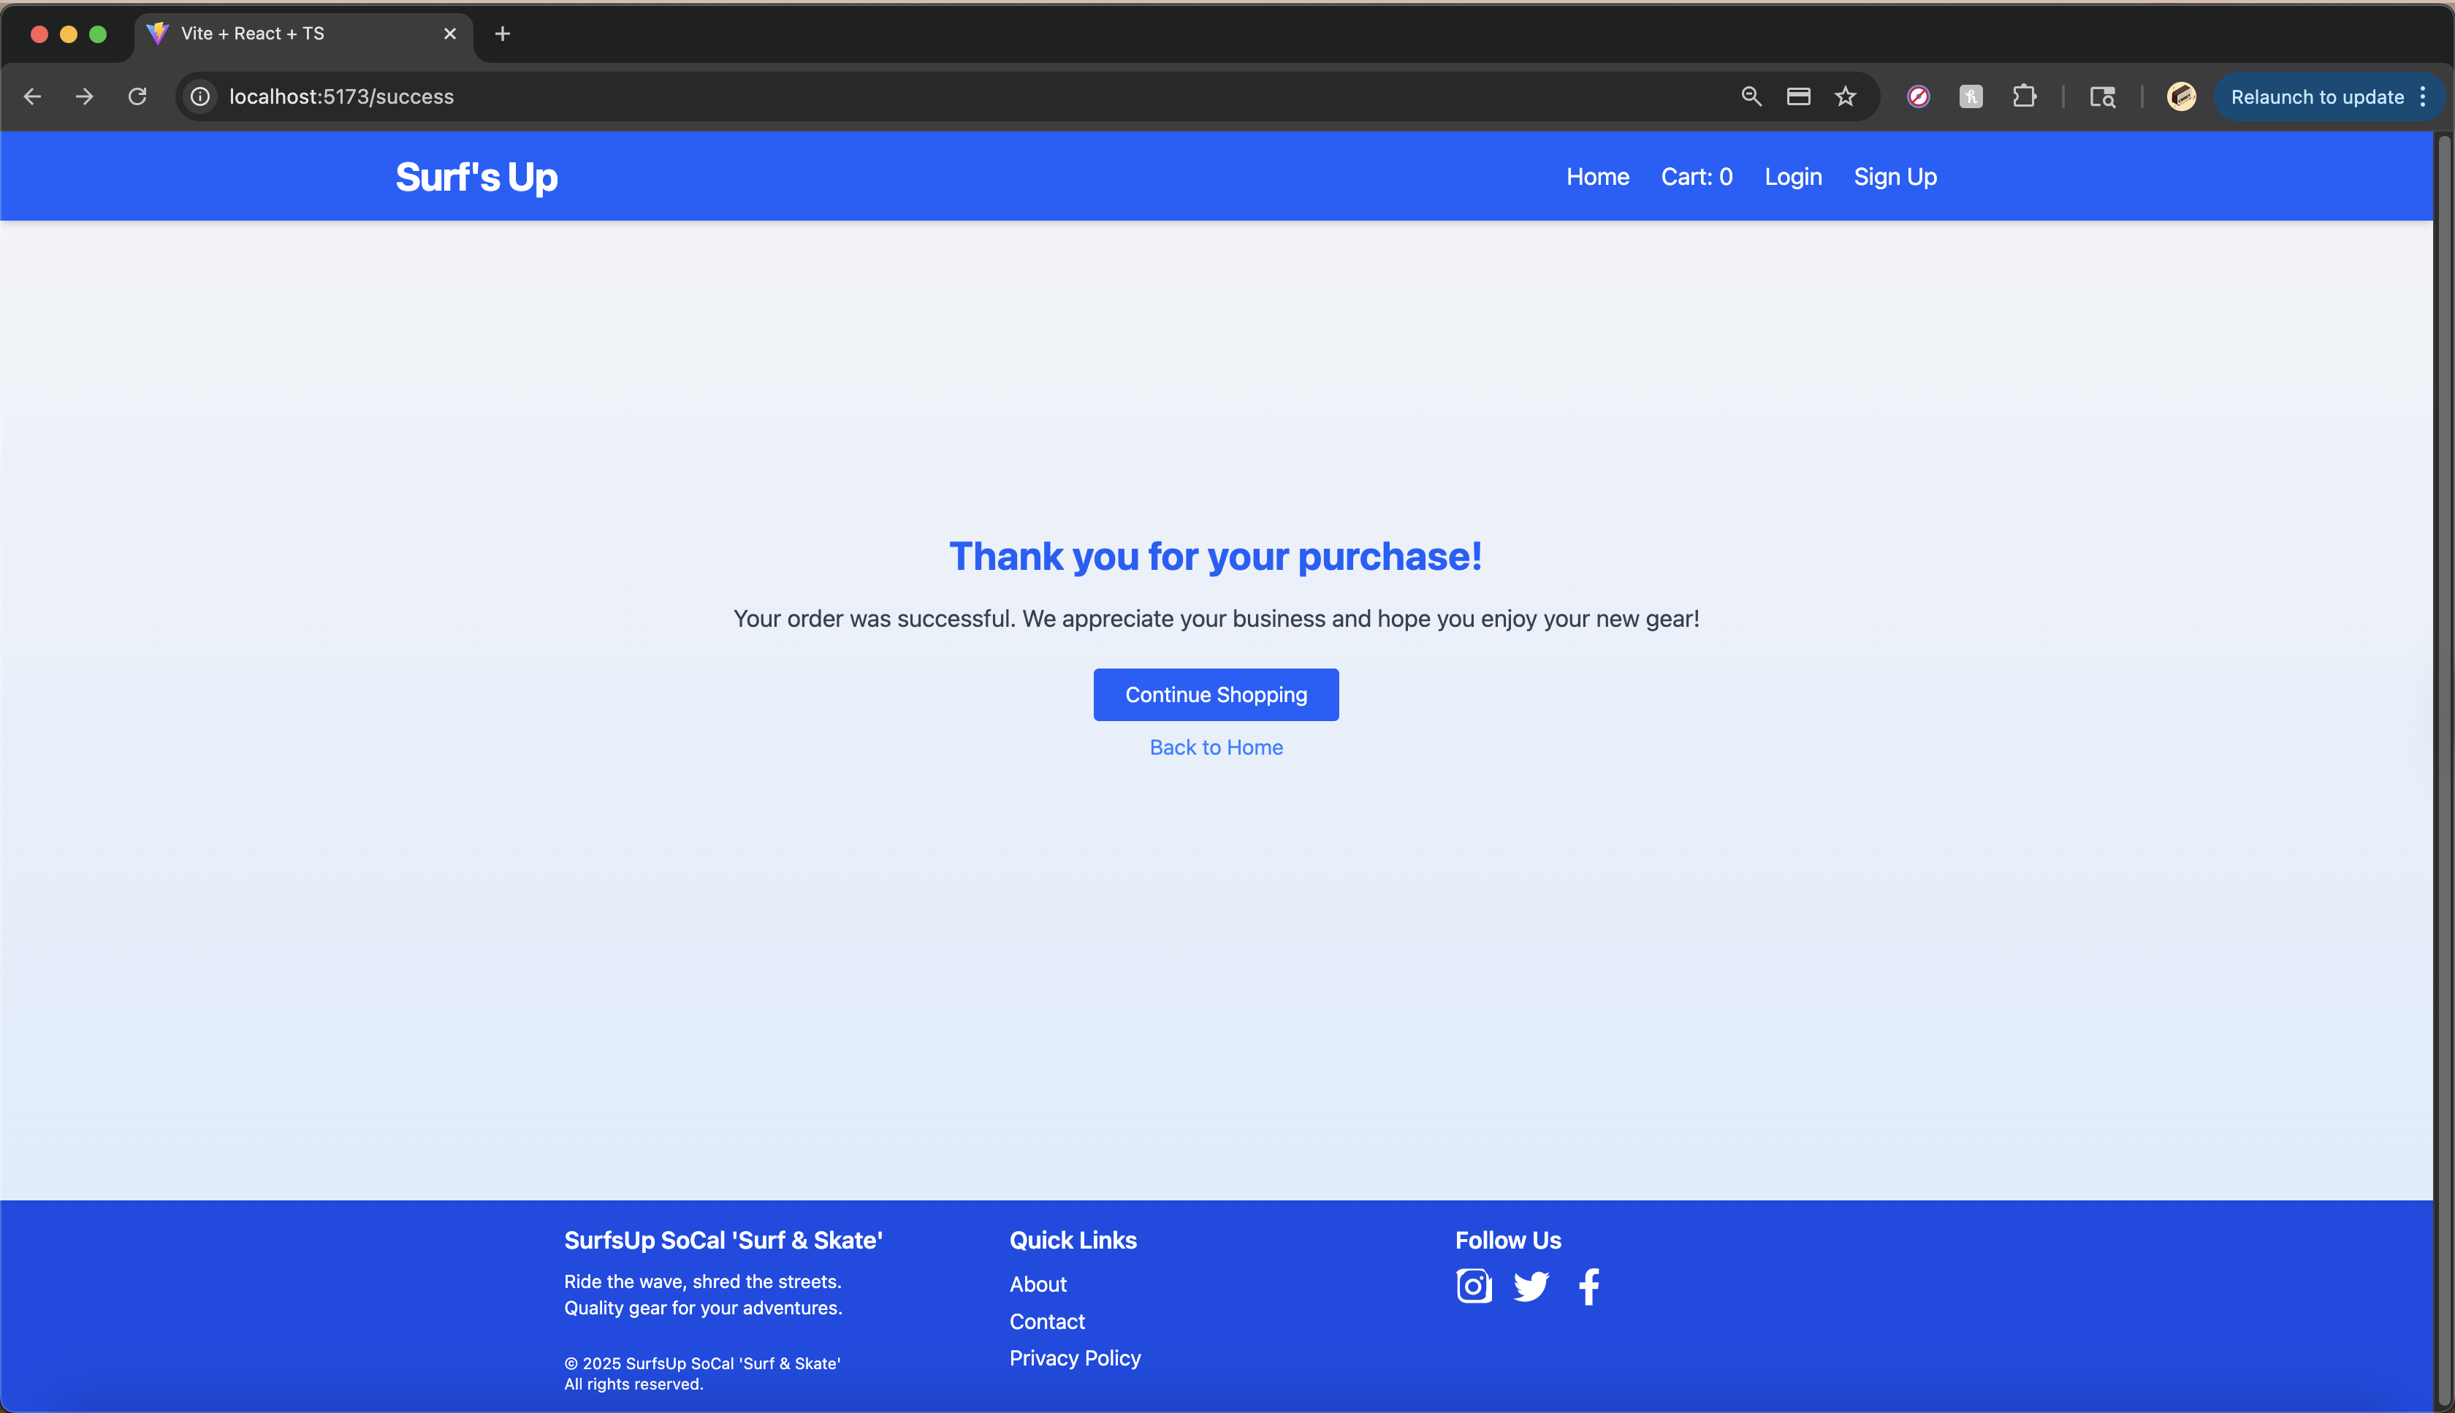Reload the page
The height and width of the screenshot is (1413, 2455).
[138, 96]
